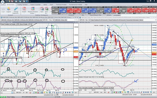Click the magnifier zoom icon in Daily chart toolbar
This screenshot has height=98, width=157.
tap(131, 92)
